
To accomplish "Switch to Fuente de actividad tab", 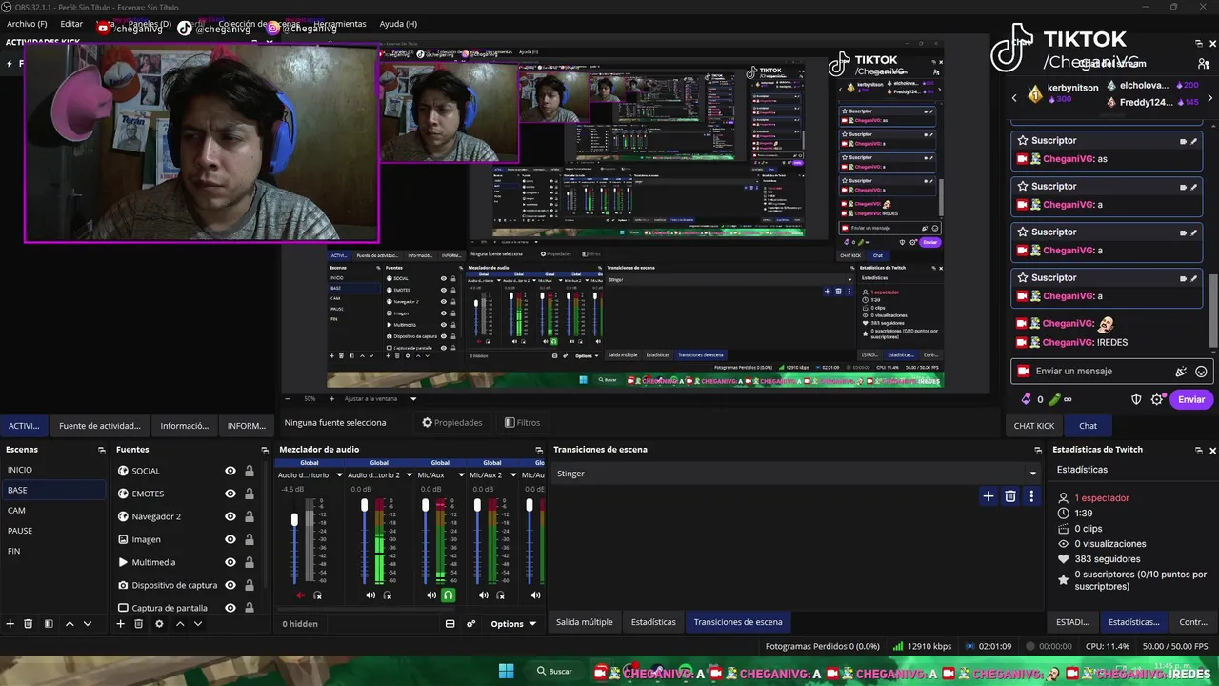I will [x=100, y=426].
